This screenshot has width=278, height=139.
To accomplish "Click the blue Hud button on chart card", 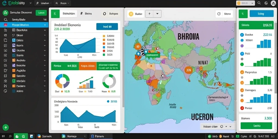I will tap(107, 27).
